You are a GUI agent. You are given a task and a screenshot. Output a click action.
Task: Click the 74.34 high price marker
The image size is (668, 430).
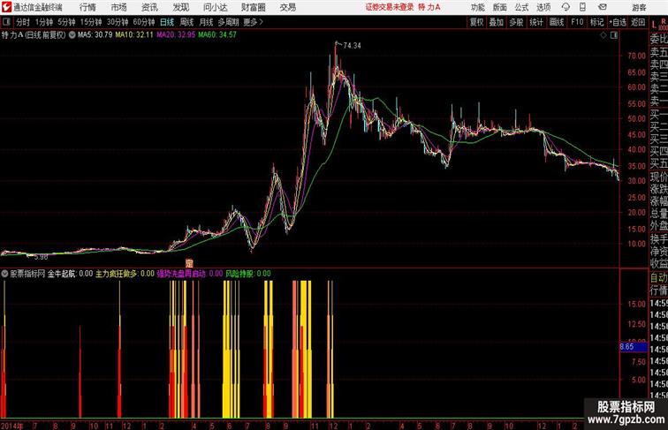point(352,46)
